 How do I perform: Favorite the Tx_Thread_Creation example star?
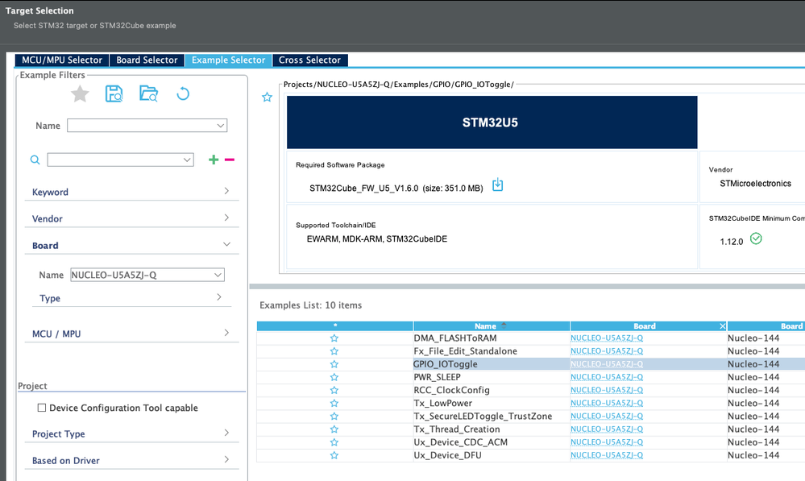point(334,429)
